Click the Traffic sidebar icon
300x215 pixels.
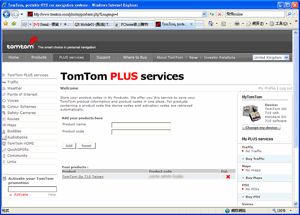(4, 82)
